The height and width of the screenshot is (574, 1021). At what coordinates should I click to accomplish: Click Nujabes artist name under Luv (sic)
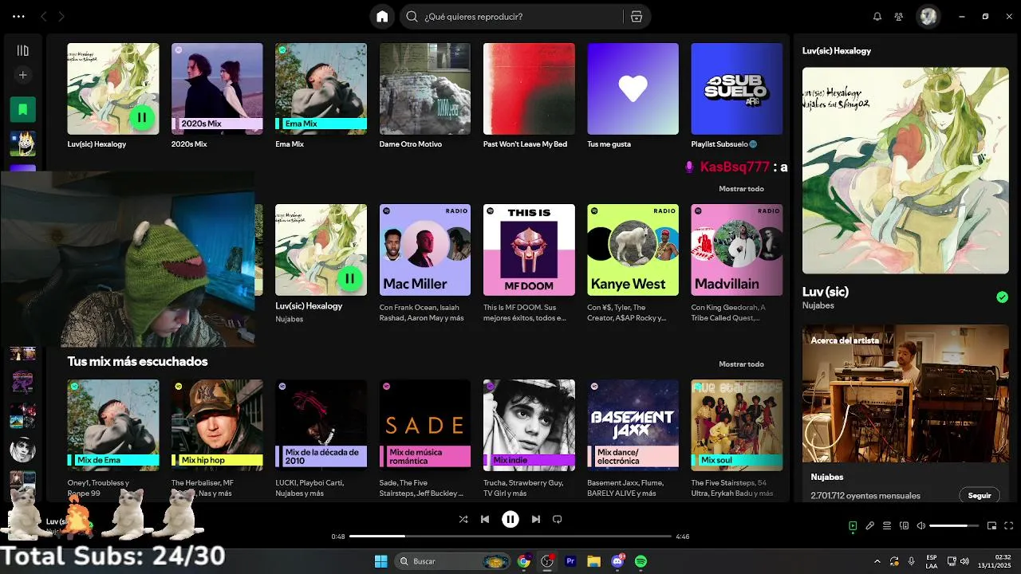tap(818, 305)
